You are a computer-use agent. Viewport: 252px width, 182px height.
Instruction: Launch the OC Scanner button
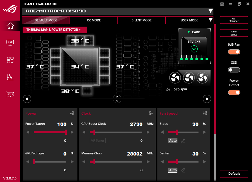coord(234,20)
